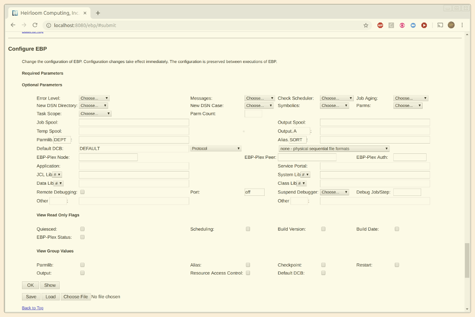Open the blue video camera extension
The image size is (475, 317).
tap(413, 25)
